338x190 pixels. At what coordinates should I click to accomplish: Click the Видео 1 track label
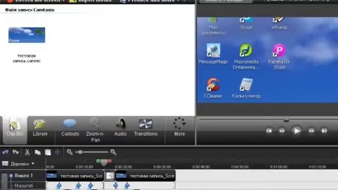click(x=24, y=176)
